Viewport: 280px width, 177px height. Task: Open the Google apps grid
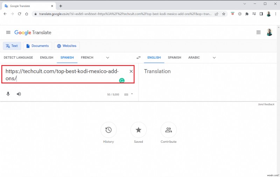pyautogui.click(x=258, y=32)
